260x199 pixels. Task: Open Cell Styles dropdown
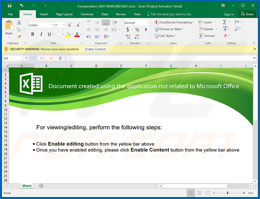coord(165,36)
